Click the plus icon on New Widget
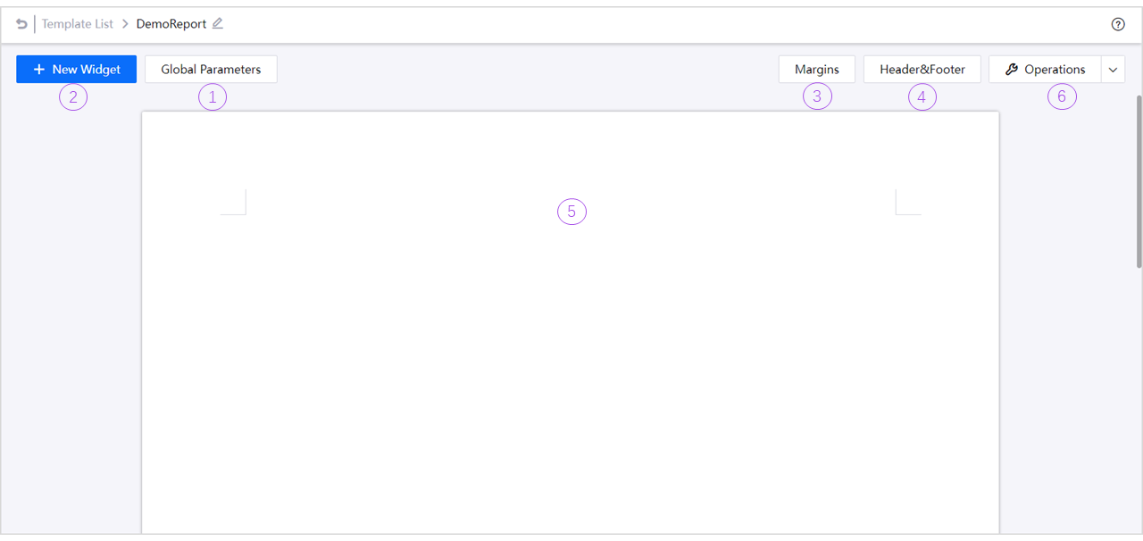The width and height of the screenshot is (1143, 541). 39,69
